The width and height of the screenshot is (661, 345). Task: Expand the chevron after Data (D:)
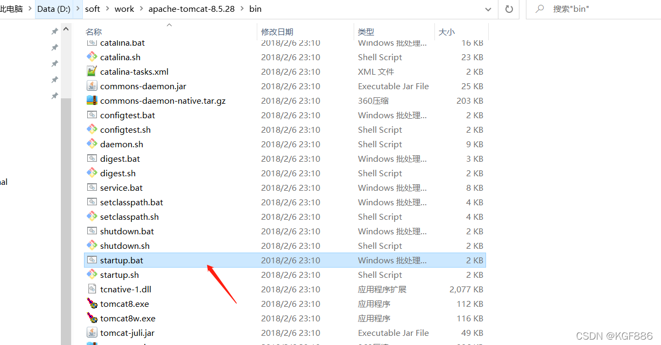(x=79, y=9)
